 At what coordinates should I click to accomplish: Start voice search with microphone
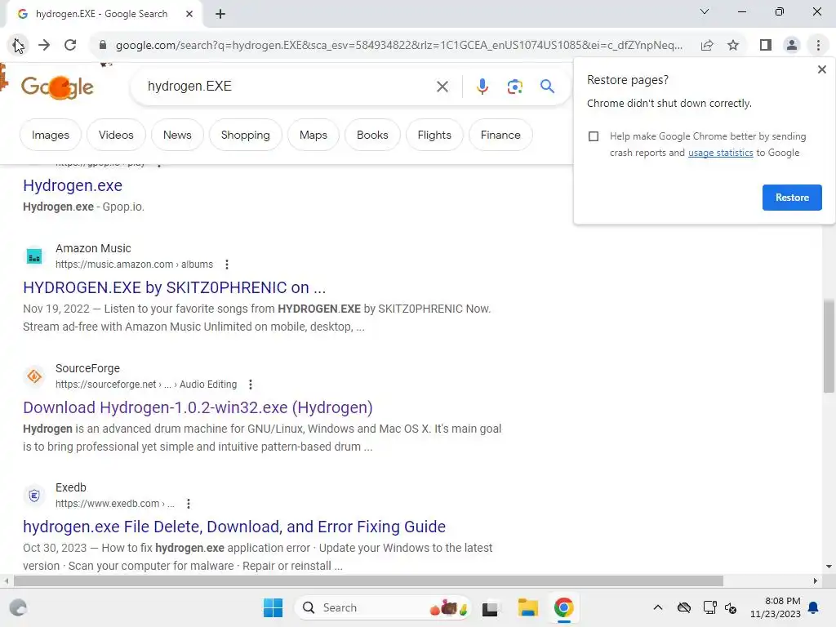pos(482,87)
